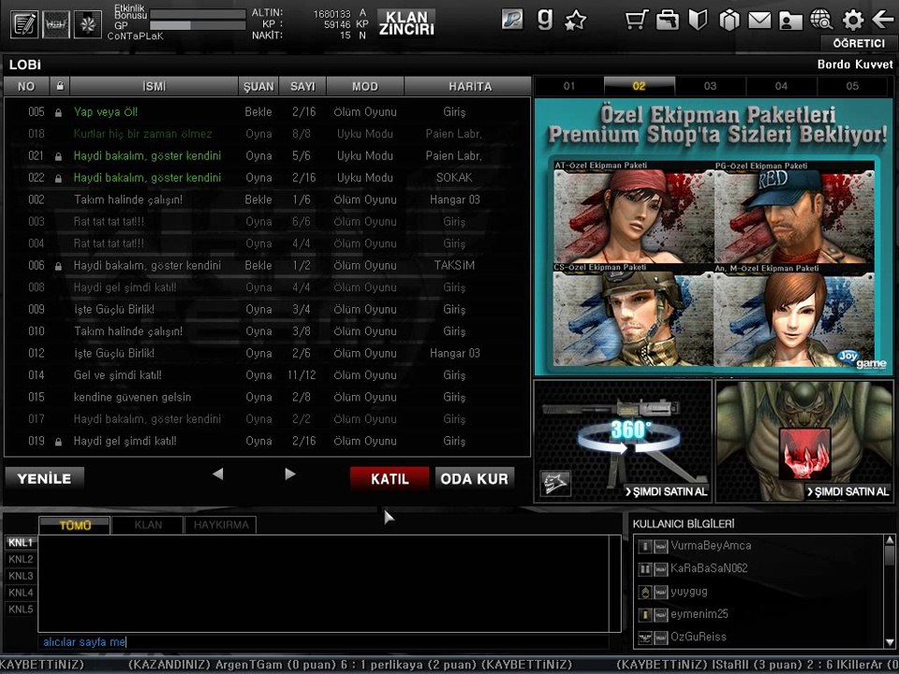
Task: Go to previous room list page arrow
Action: pyautogui.click(x=218, y=474)
